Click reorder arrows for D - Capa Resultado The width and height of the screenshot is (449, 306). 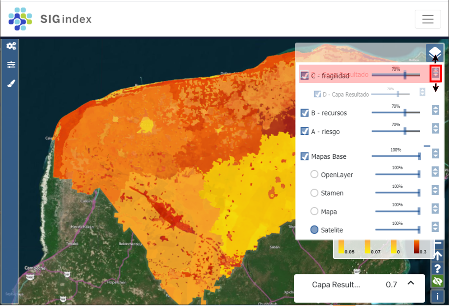coord(422,92)
